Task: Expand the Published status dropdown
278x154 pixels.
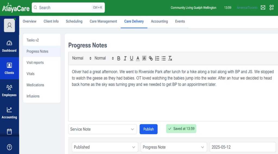Action: coord(105,147)
